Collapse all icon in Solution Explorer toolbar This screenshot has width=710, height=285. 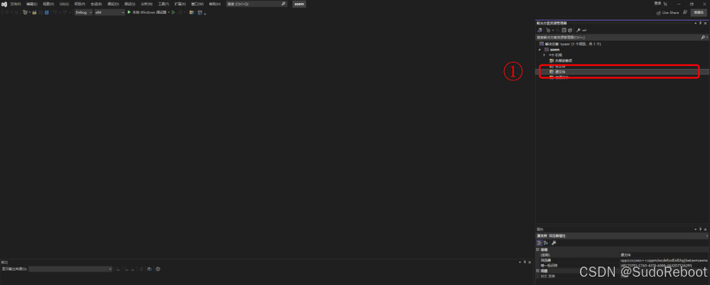tap(564, 30)
